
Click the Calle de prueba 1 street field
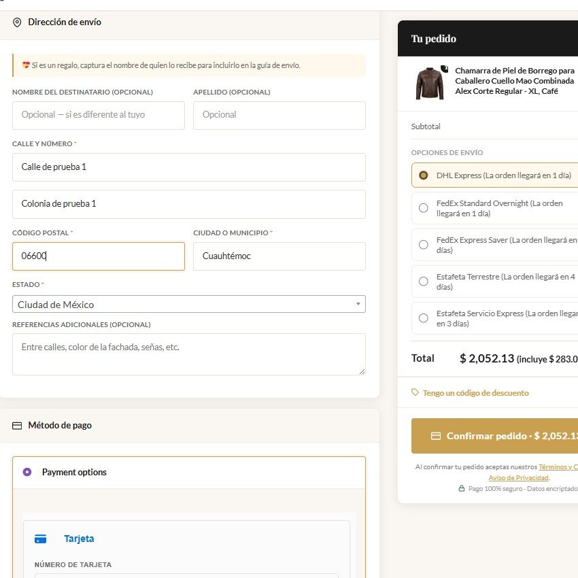[x=189, y=167]
